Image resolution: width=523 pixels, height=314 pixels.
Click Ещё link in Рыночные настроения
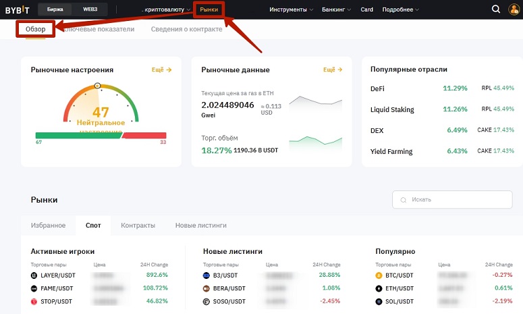[161, 70]
